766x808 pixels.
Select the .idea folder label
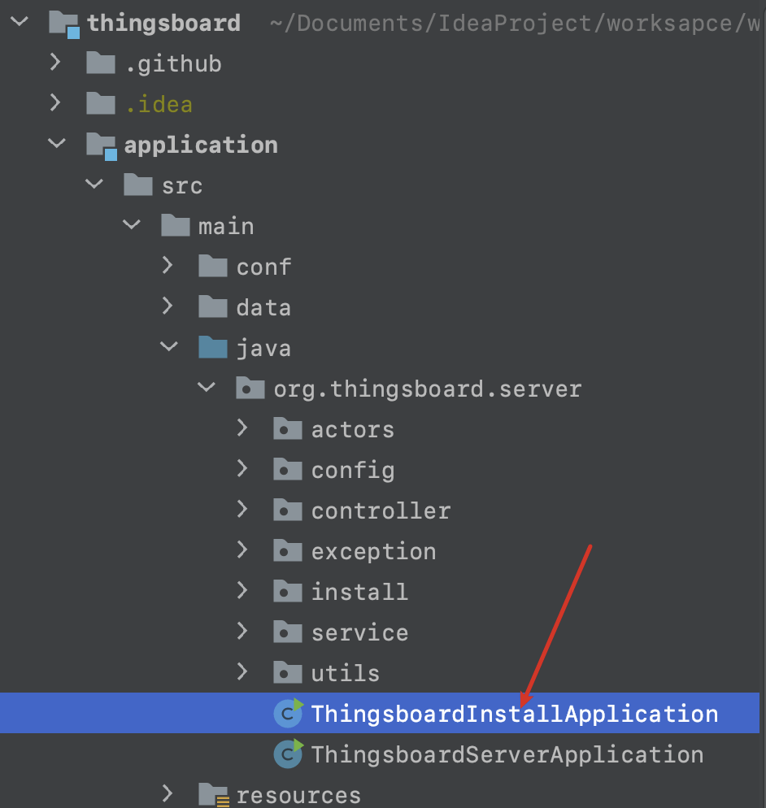pyautogui.click(x=159, y=105)
